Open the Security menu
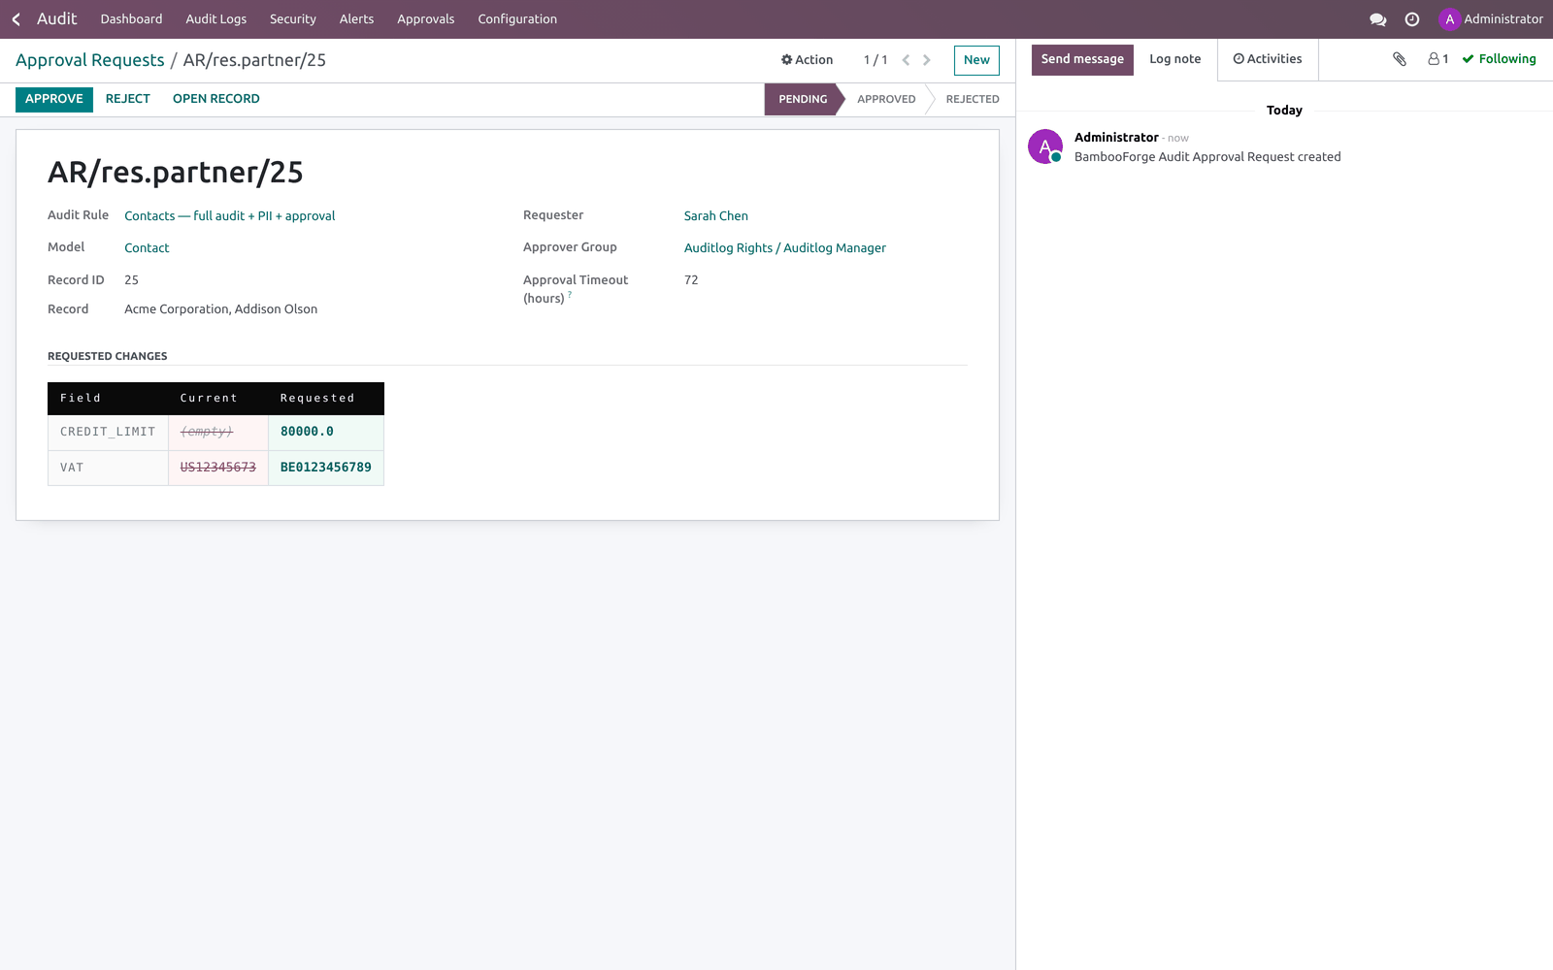1553x970 pixels. [x=293, y=19]
